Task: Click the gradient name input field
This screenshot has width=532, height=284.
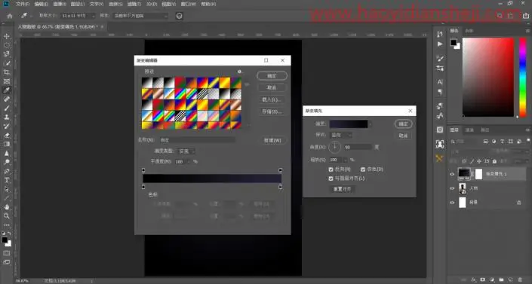Action: click(x=197, y=140)
